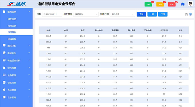Viewport: 195px width, 107px height.
Task: Open the 回路名称 dropdown
Action: (x=122, y=14)
